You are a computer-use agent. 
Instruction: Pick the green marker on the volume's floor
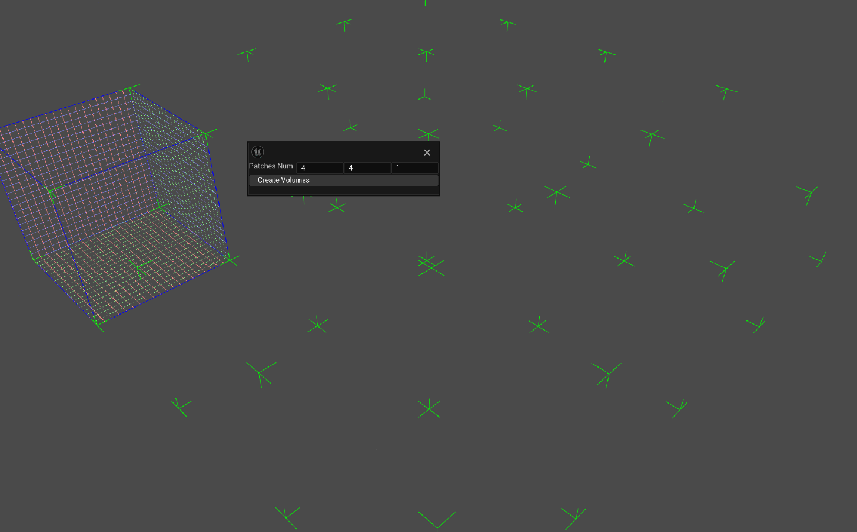tap(139, 268)
